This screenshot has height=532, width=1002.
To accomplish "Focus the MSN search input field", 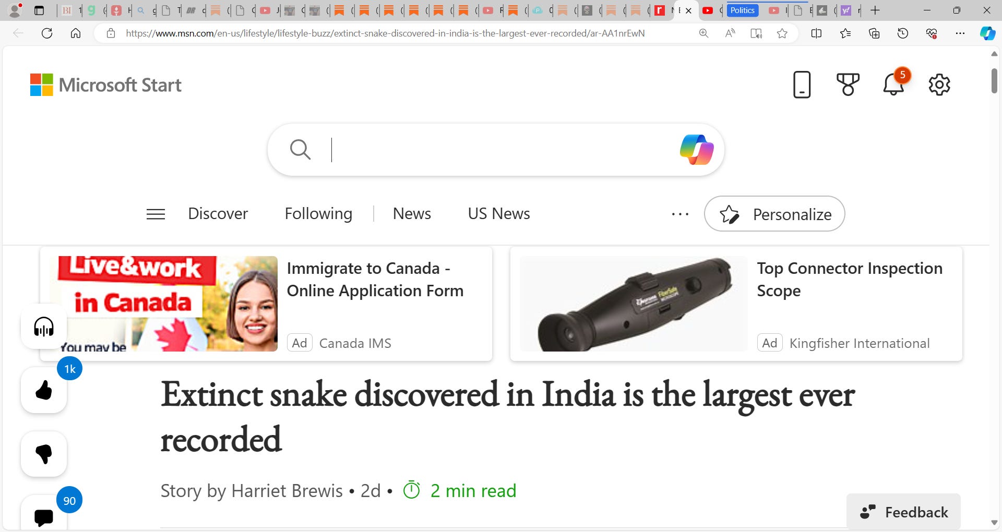I will [496, 150].
